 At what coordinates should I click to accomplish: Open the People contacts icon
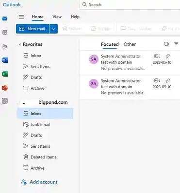tap(5, 46)
